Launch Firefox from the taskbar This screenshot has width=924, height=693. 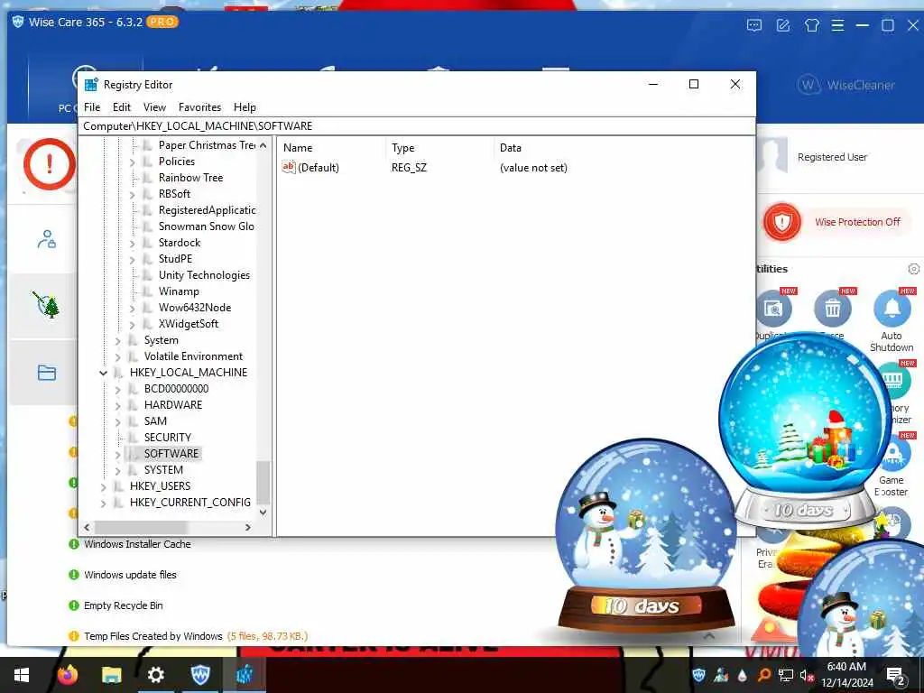[x=68, y=675]
